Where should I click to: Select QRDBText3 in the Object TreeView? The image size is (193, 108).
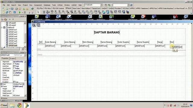(x=13, y=34)
